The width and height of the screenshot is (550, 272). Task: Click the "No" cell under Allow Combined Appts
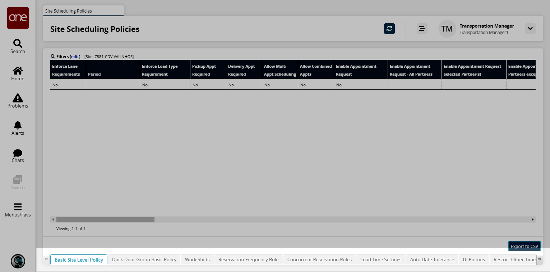coord(316,85)
